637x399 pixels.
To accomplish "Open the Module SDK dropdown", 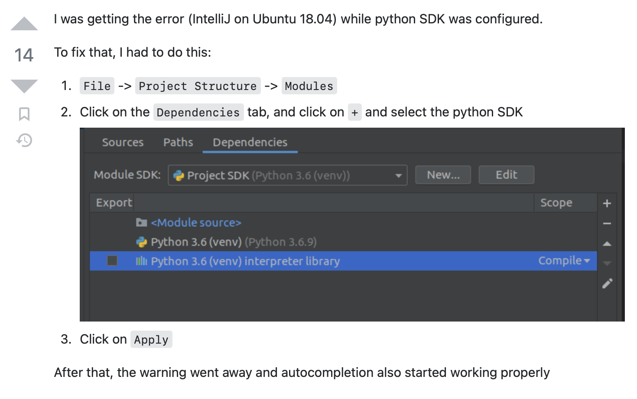I will 288,175.
